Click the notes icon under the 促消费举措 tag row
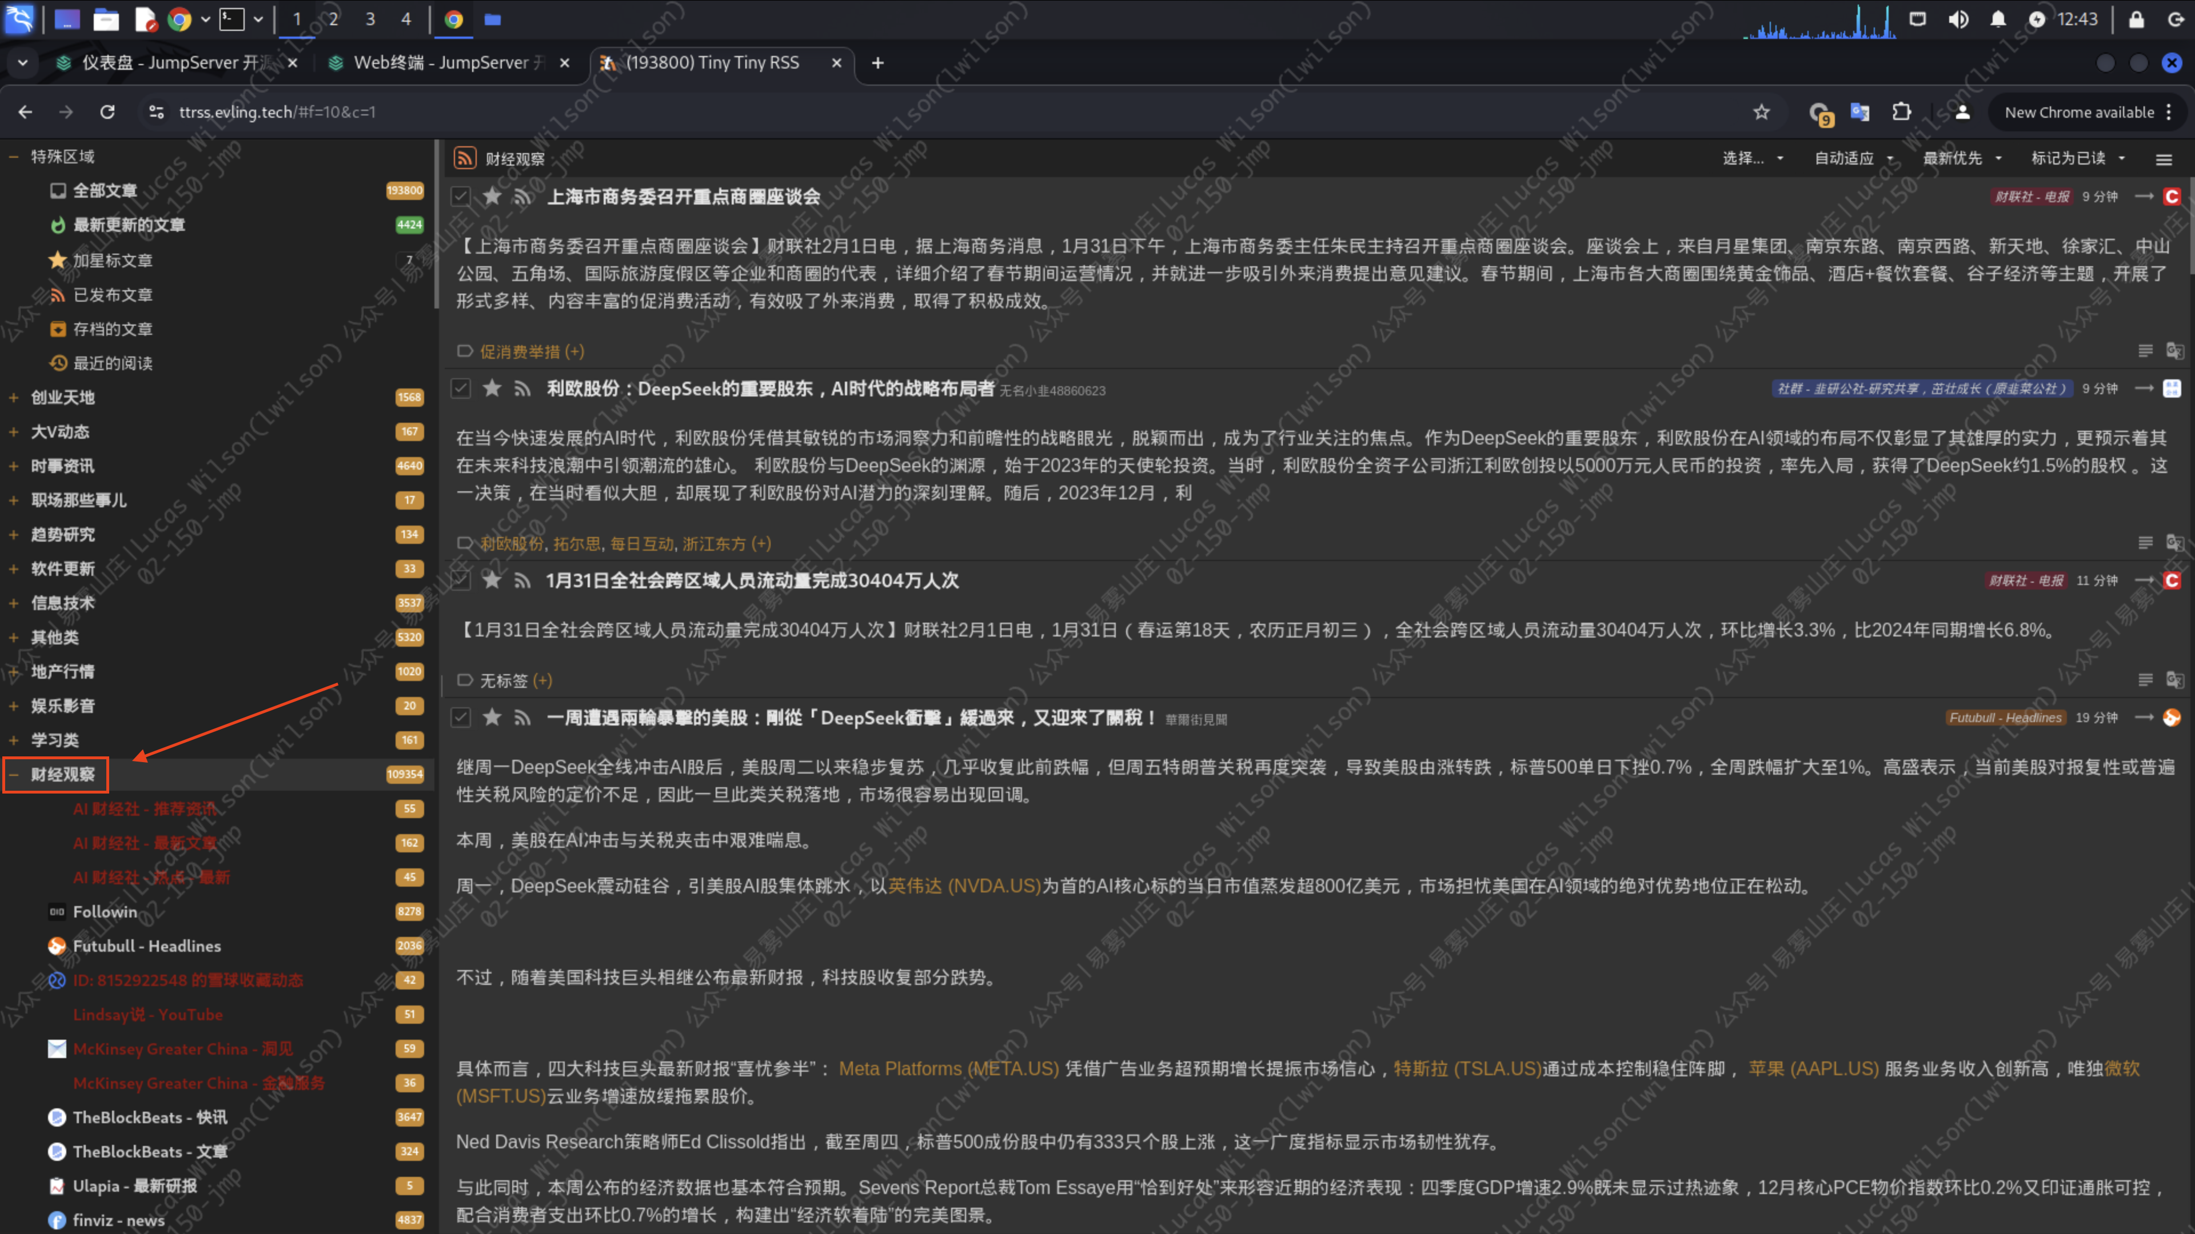The width and height of the screenshot is (2195, 1234). 2146,351
